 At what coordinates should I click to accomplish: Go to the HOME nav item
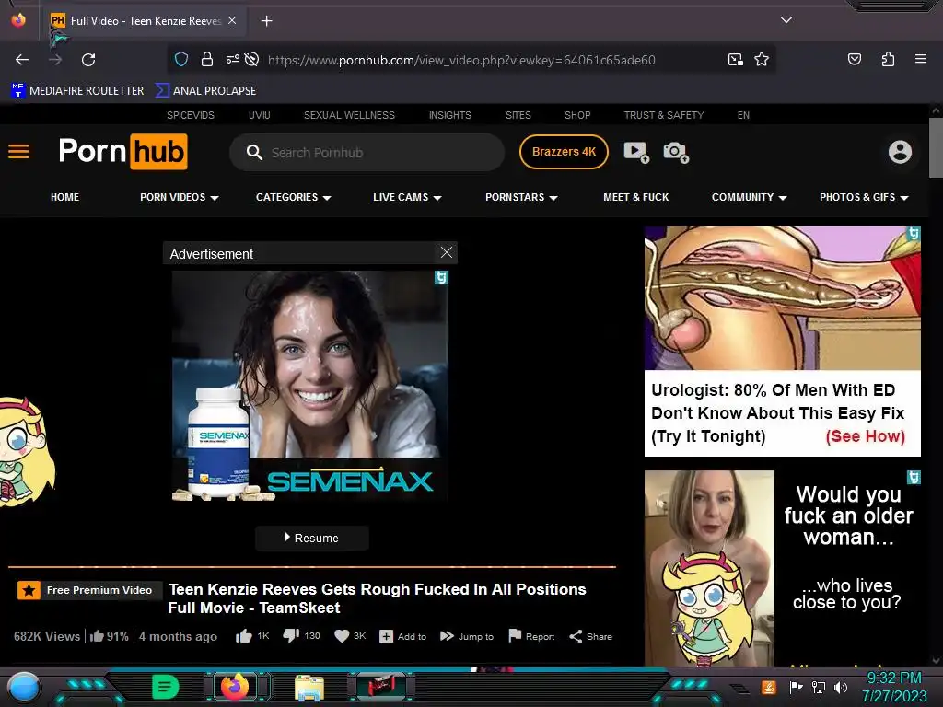click(65, 197)
